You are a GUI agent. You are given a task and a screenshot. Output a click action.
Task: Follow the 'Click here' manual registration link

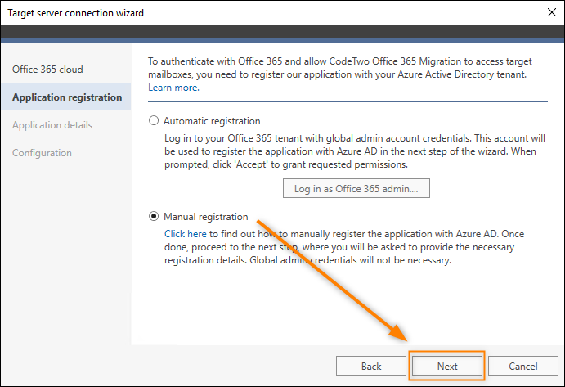tap(186, 234)
